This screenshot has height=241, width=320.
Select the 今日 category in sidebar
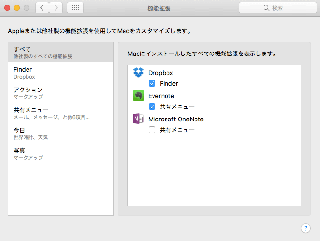pos(61,134)
